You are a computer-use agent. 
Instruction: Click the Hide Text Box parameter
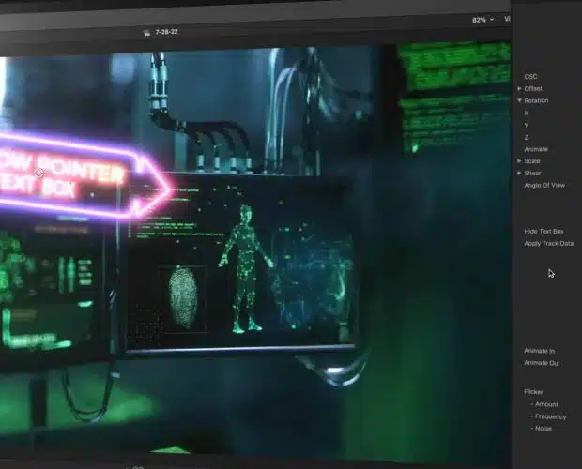[x=544, y=232]
